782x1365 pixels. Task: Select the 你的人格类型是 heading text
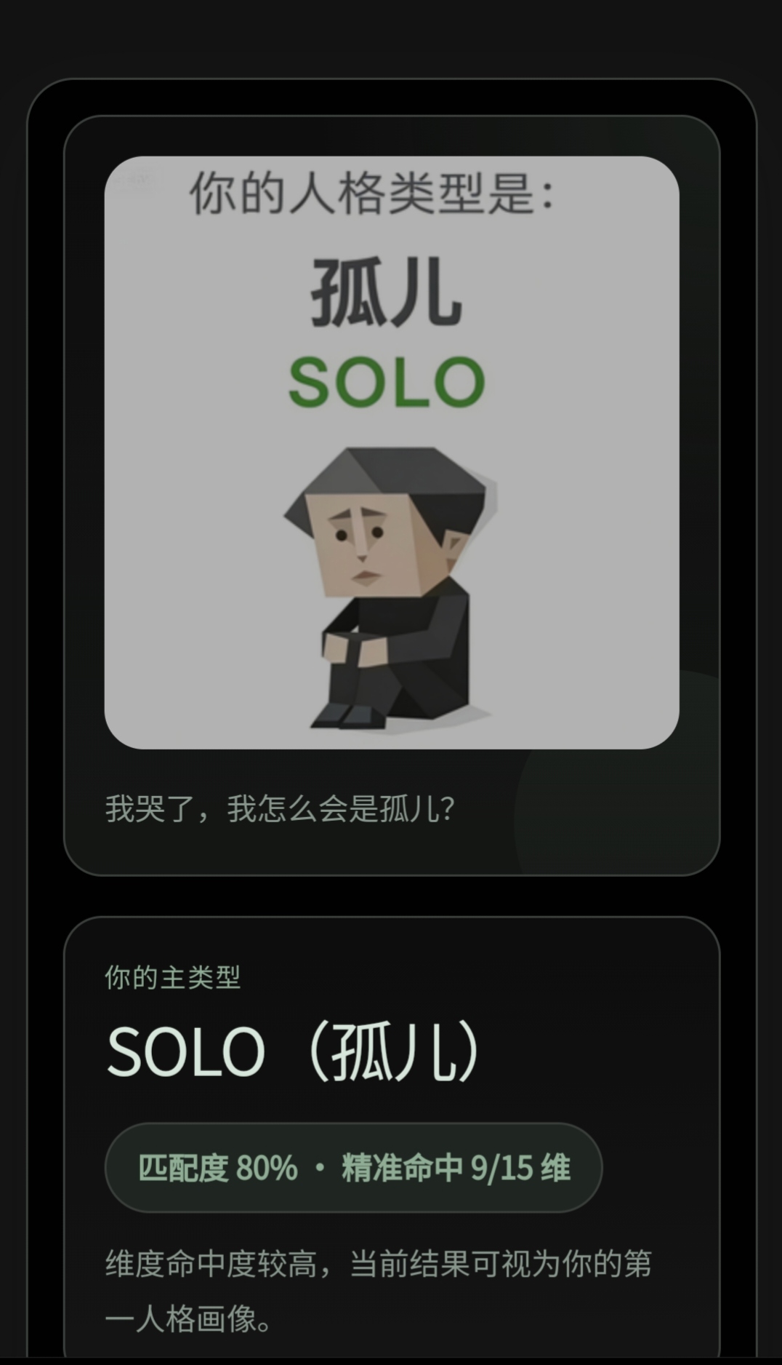point(371,193)
